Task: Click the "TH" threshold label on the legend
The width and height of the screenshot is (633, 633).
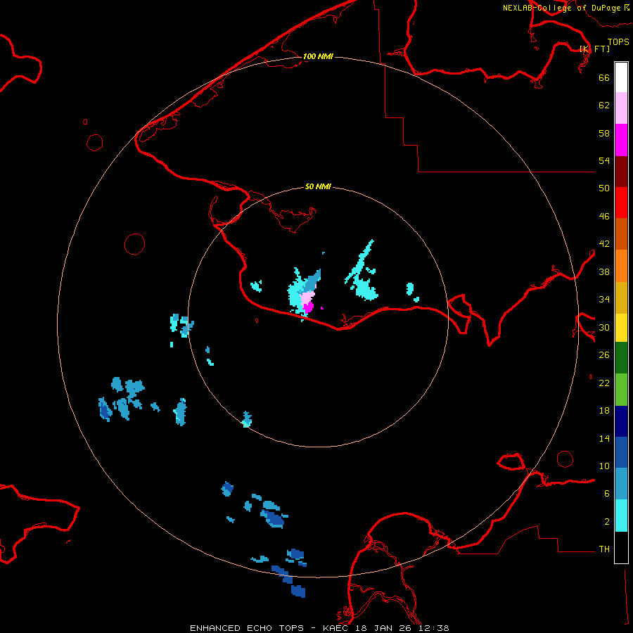Action: tap(604, 549)
